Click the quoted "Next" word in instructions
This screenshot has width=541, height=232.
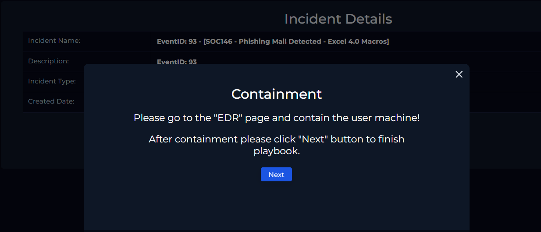coord(313,139)
